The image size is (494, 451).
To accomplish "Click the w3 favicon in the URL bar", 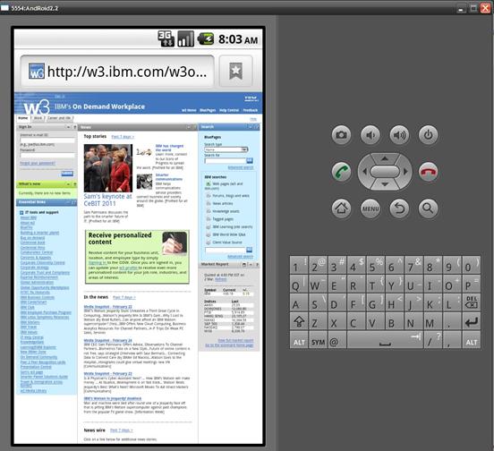I will pos(36,72).
